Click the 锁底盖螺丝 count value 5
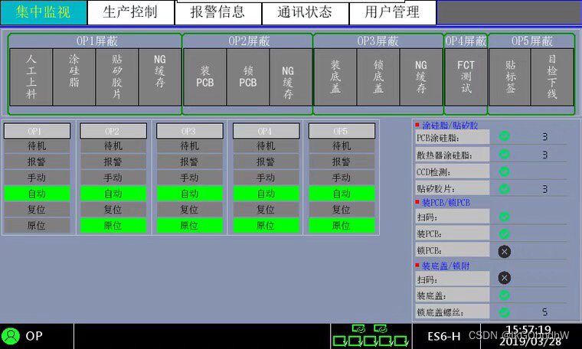The image size is (582, 349). [544, 312]
